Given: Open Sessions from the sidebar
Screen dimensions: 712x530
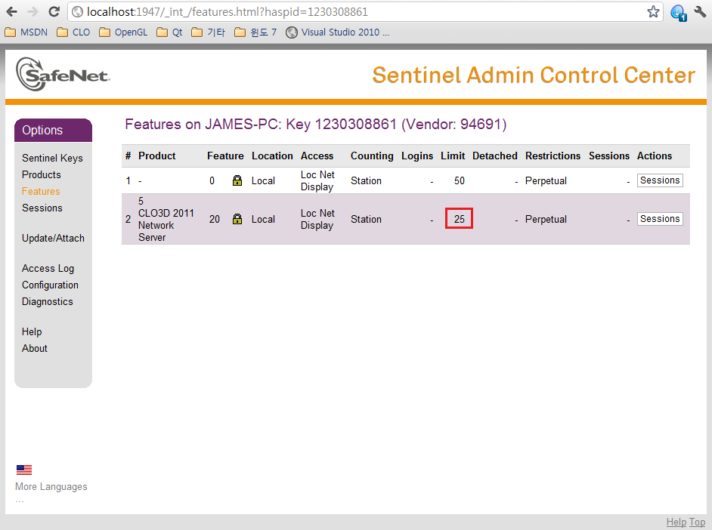Looking at the screenshot, I should click(42, 208).
